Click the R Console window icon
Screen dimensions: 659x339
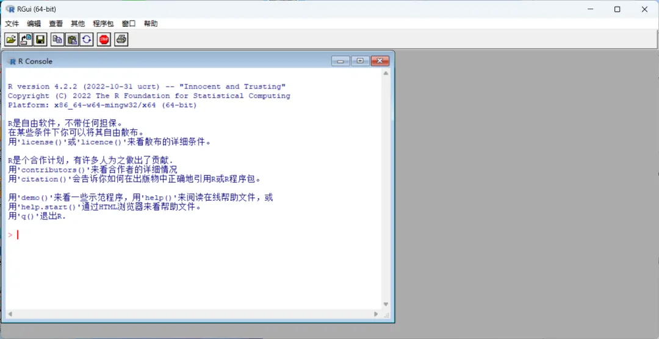tap(11, 61)
